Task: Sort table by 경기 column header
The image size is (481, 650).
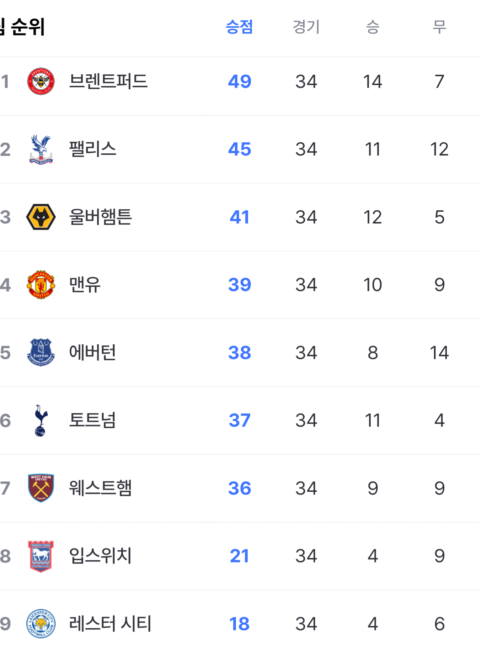Action: pos(306,27)
